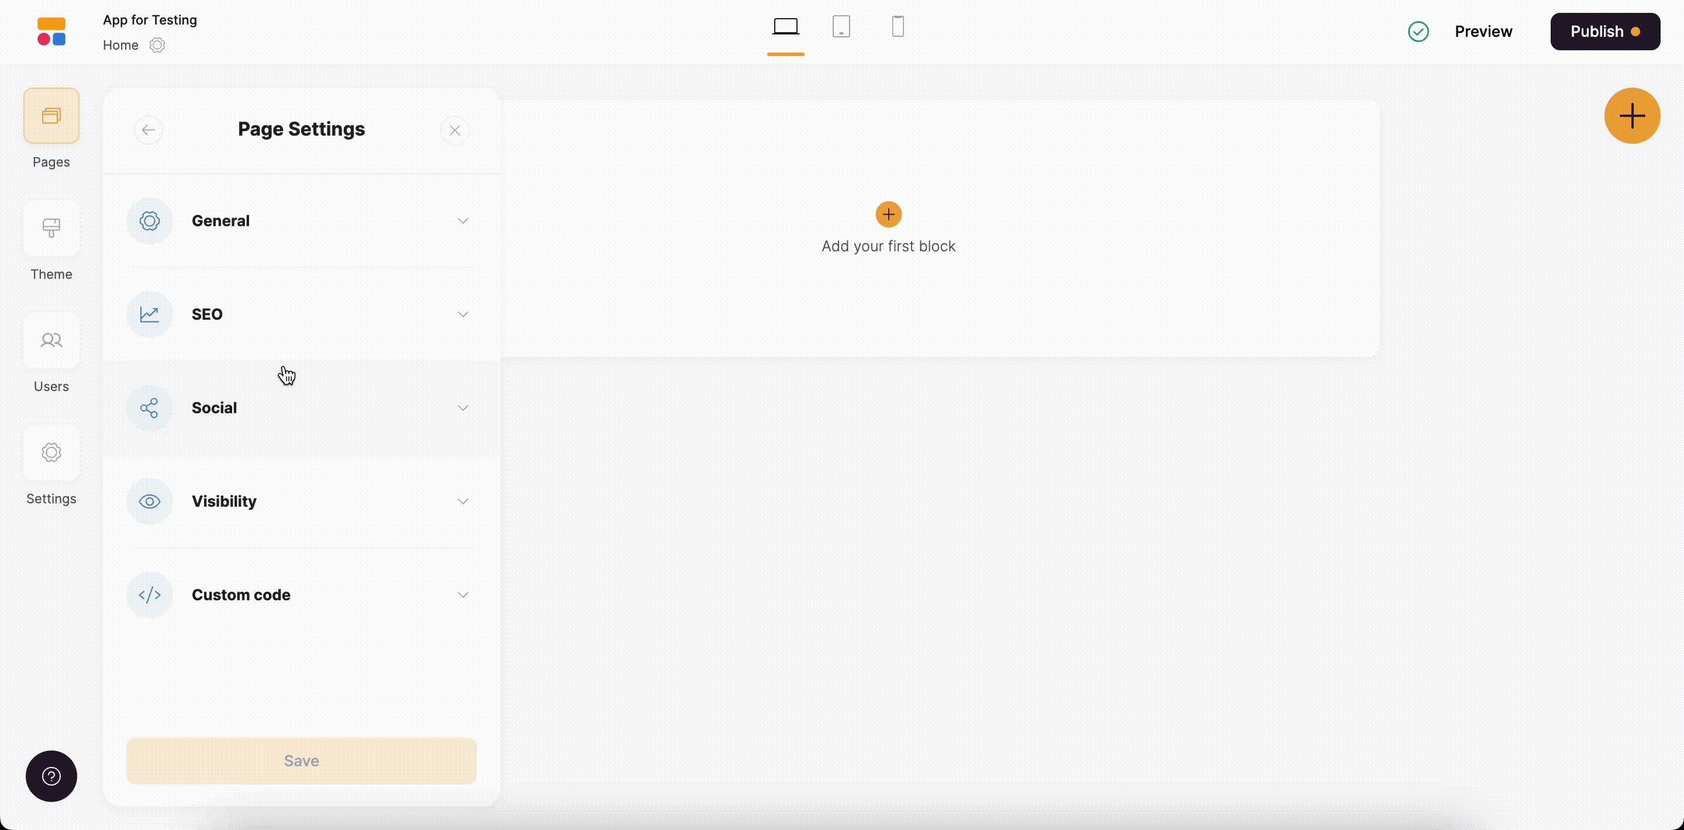Switch to desktop preview mode
1684x830 pixels.
click(x=786, y=27)
